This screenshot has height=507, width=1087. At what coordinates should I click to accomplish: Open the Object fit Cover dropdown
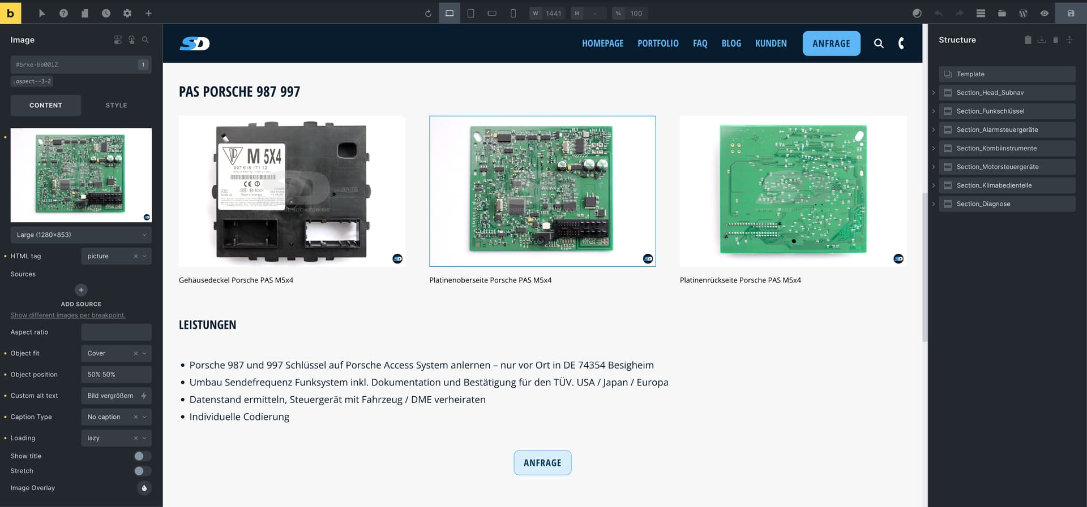(116, 353)
